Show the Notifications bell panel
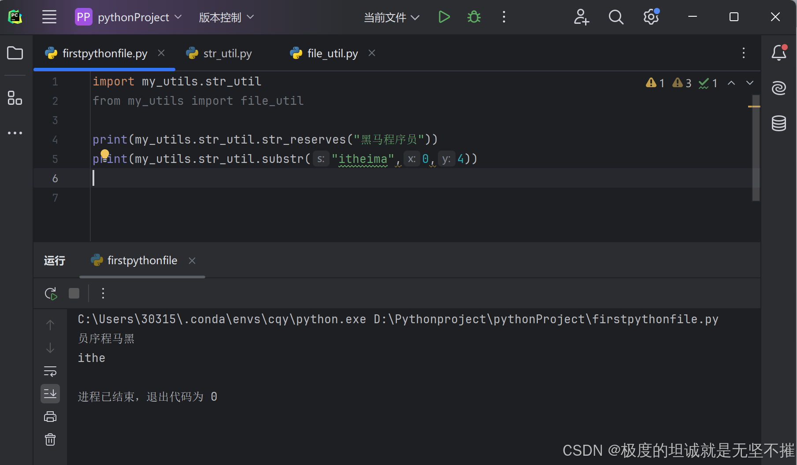This screenshot has height=465, width=797. point(778,53)
